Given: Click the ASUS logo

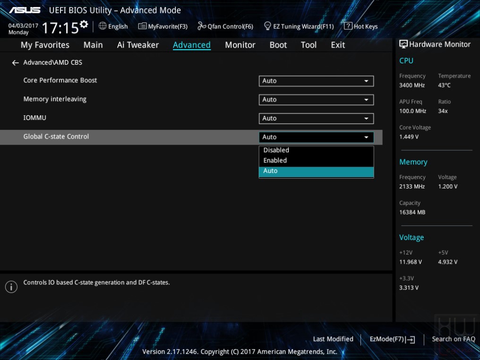Looking at the screenshot, I should pyautogui.click(x=25, y=10).
